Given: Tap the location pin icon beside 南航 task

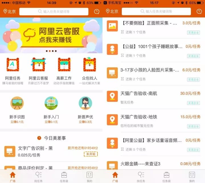Looking at the screenshot, I should [112, 96].
